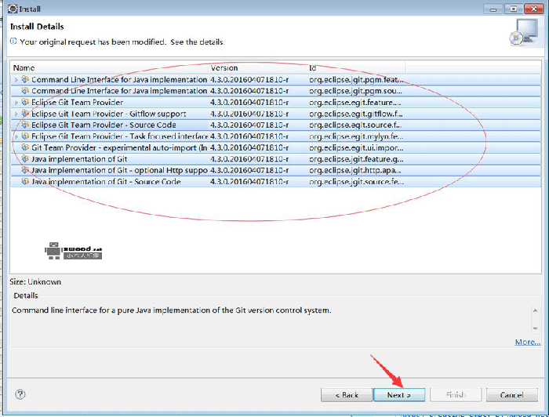This screenshot has width=549, height=417.
Task: Close the Install window
Action: (x=533, y=9)
